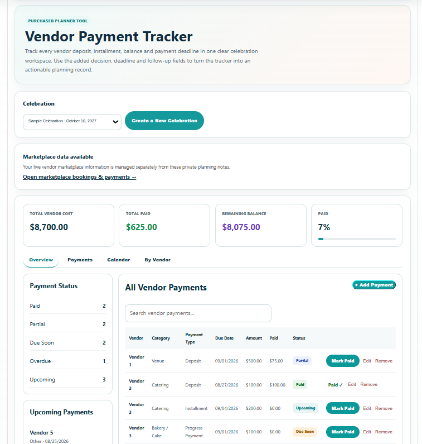Open the Sample Celebration dropdown
The height and width of the screenshot is (444, 422).
click(72, 122)
